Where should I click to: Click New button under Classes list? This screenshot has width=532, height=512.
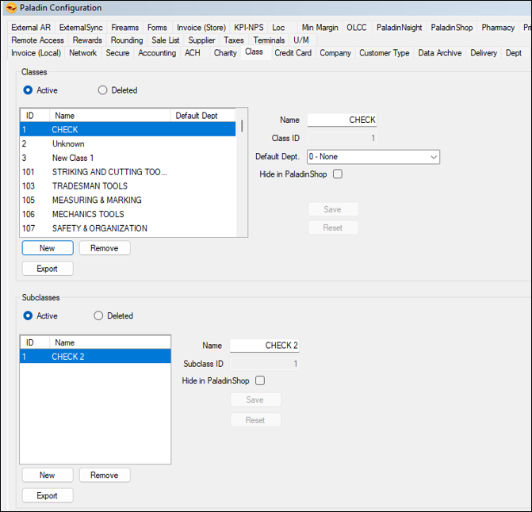pos(48,248)
